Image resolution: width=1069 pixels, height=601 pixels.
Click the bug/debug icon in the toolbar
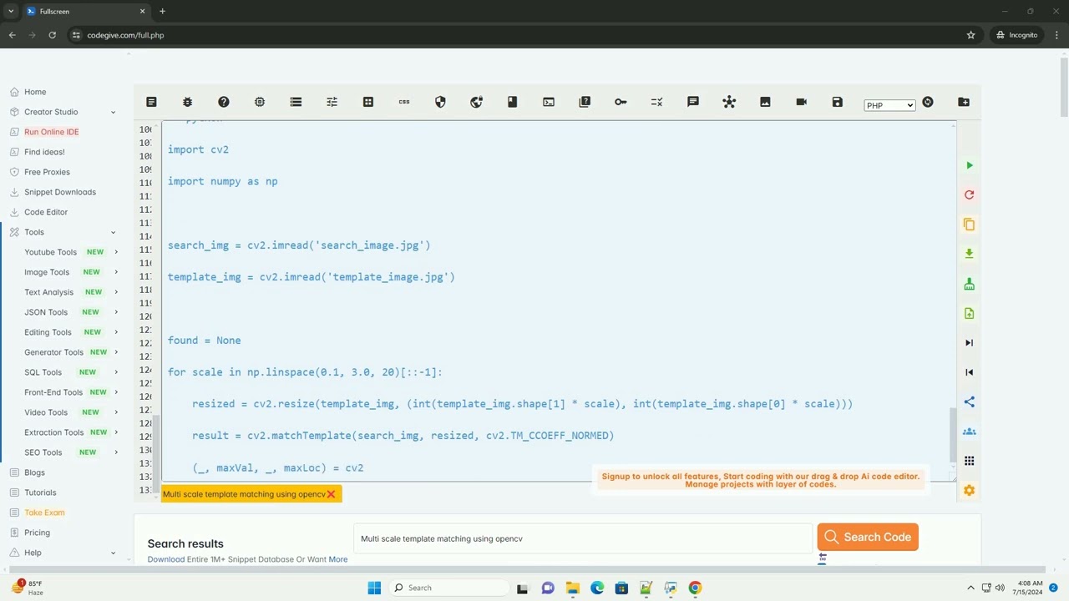[187, 102]
